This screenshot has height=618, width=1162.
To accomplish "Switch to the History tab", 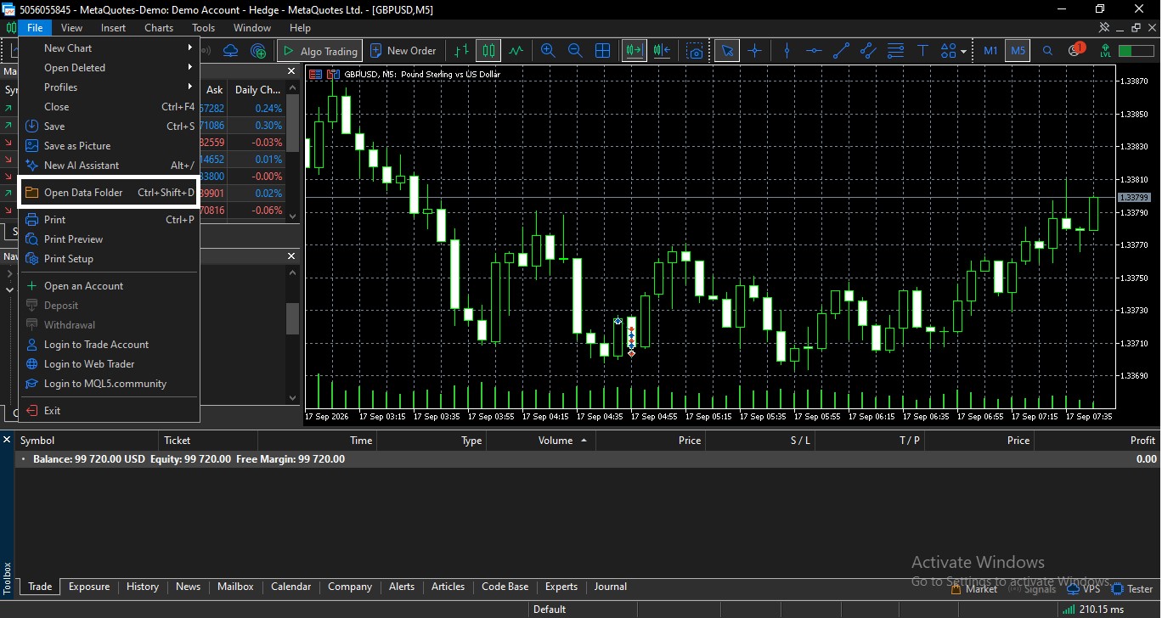I will (143, 587).
